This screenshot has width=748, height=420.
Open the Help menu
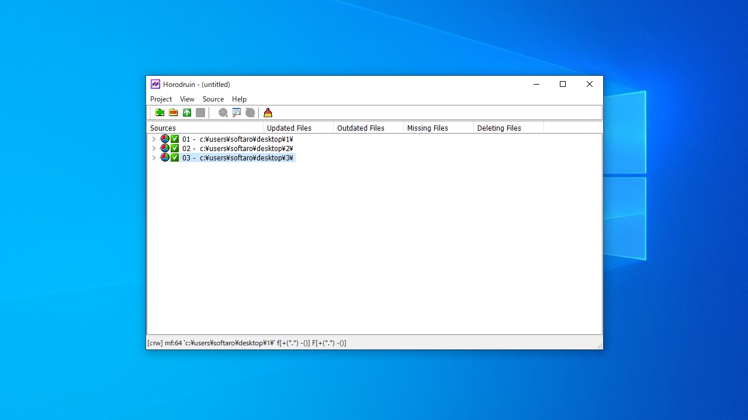click(x=239, y=99)
